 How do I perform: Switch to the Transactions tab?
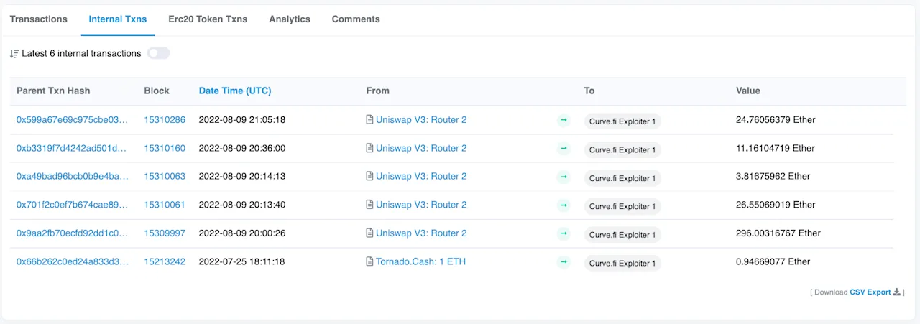(x=39, y=19)
